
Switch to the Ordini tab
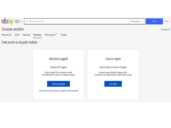pyautogui.click(x=17, y=35)
